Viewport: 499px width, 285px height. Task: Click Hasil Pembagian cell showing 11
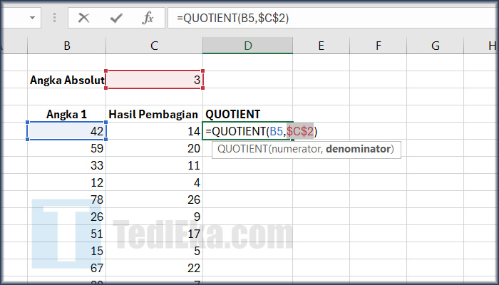(x=155, y=165)
